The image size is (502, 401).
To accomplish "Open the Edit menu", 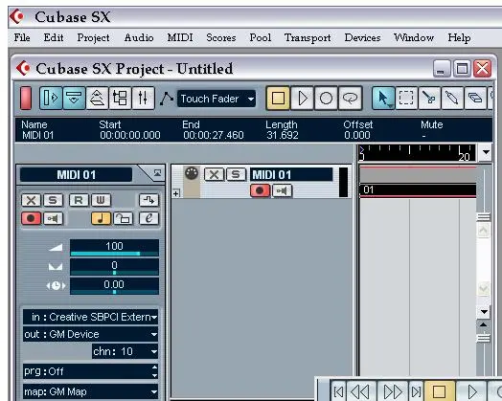I will (x=54, y=37).
